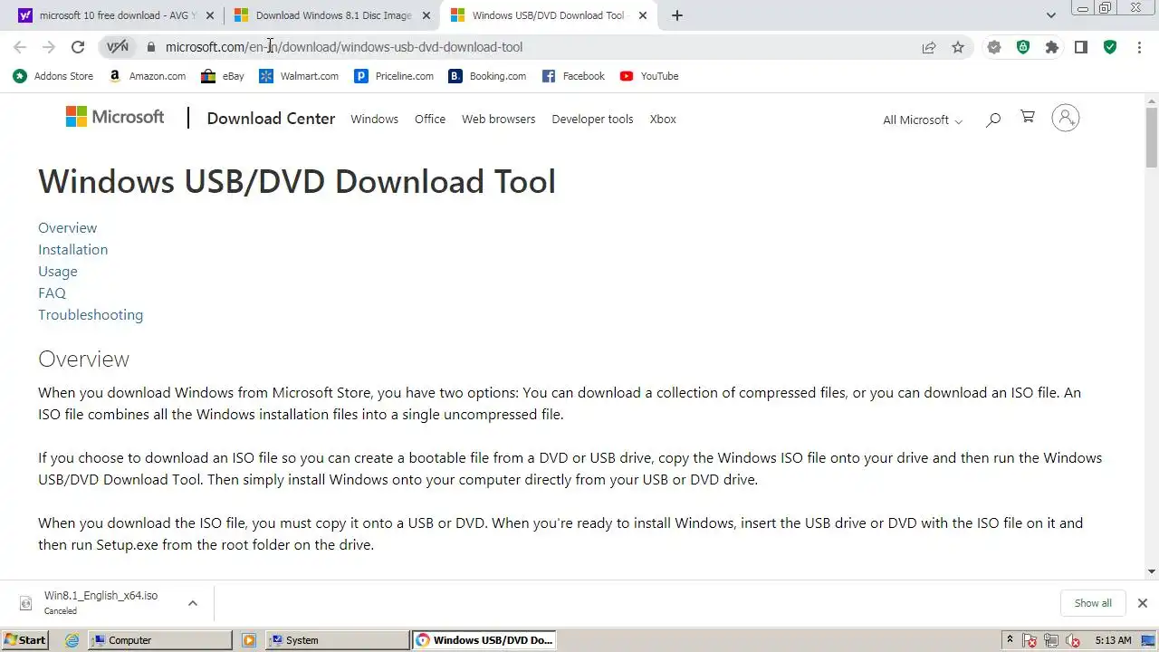This screenshot has height=652, width=1159.
Task: Click the Windows Start button
Action: point(24,640)
